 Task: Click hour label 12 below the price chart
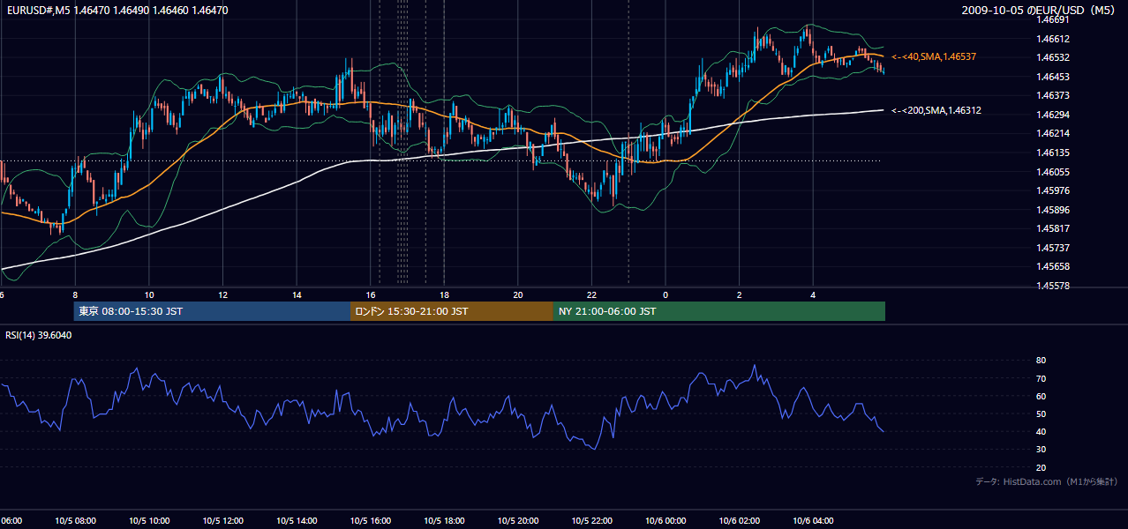(x=223, y=294)
